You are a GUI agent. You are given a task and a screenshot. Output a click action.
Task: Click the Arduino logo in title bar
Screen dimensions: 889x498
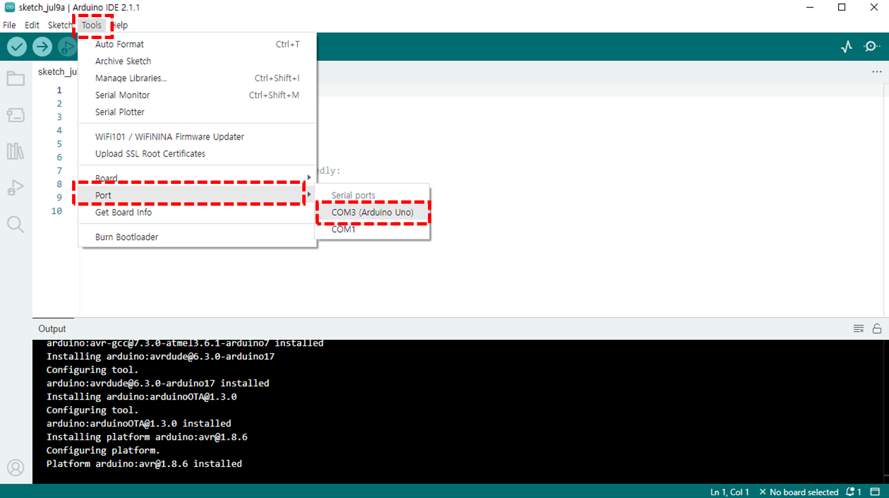pyautogui.click(x=10, y=7)
